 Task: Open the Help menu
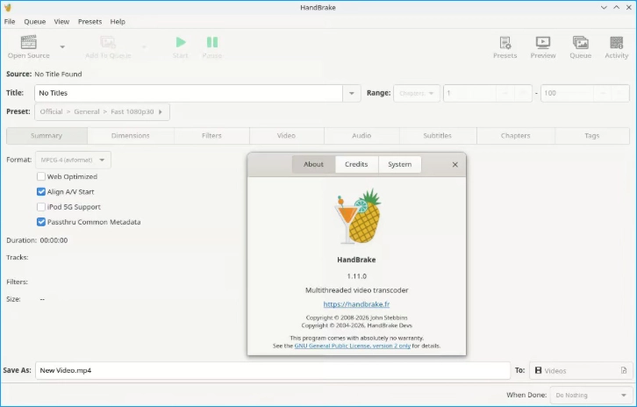(118, 22)
